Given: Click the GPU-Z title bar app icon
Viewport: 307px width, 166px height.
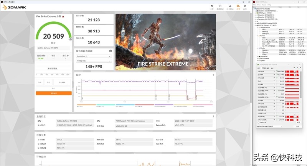Looking at the screenshot, I should 258,64.
